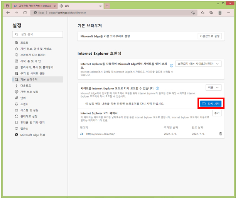Click the help icon next to IE mode reload setting
This screenshot has height=199, width=238.
tap(157, 88)
